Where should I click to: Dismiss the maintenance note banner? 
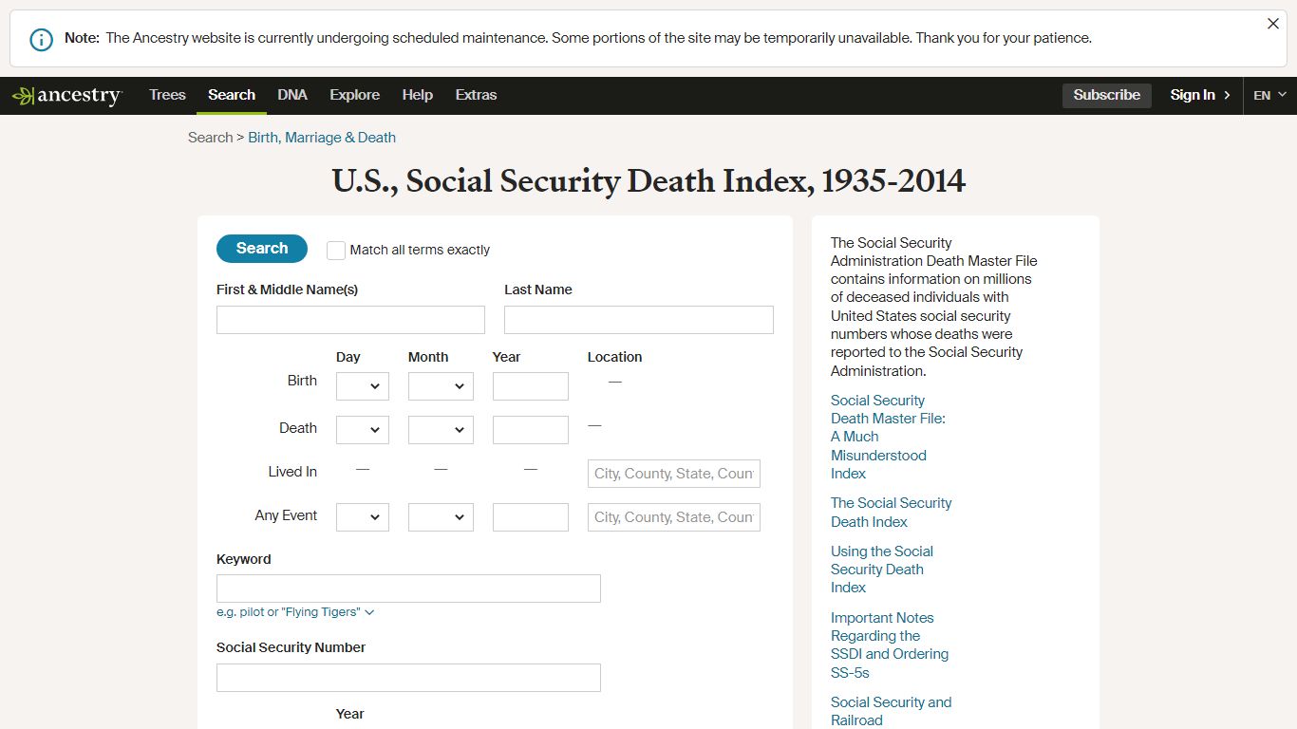[x=1273, y=24]
